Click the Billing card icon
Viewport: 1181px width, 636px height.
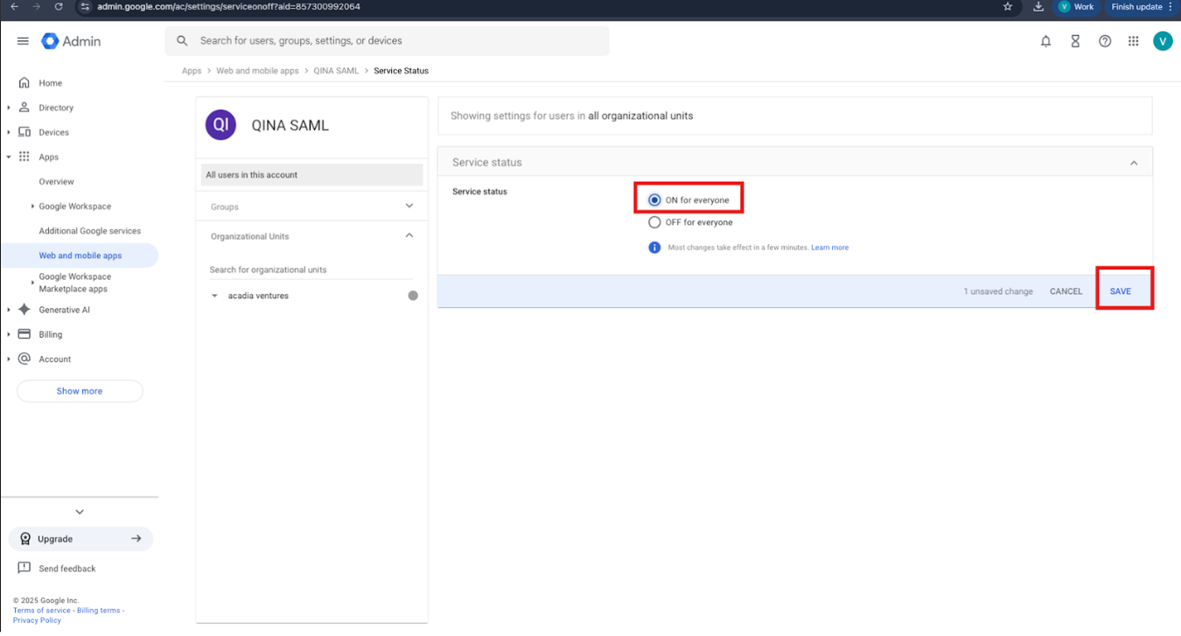[x=24, y=334]
